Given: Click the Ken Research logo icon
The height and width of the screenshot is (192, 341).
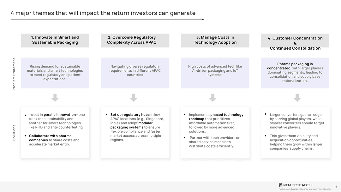Looking at the screenshot, I should click(280, 185).
